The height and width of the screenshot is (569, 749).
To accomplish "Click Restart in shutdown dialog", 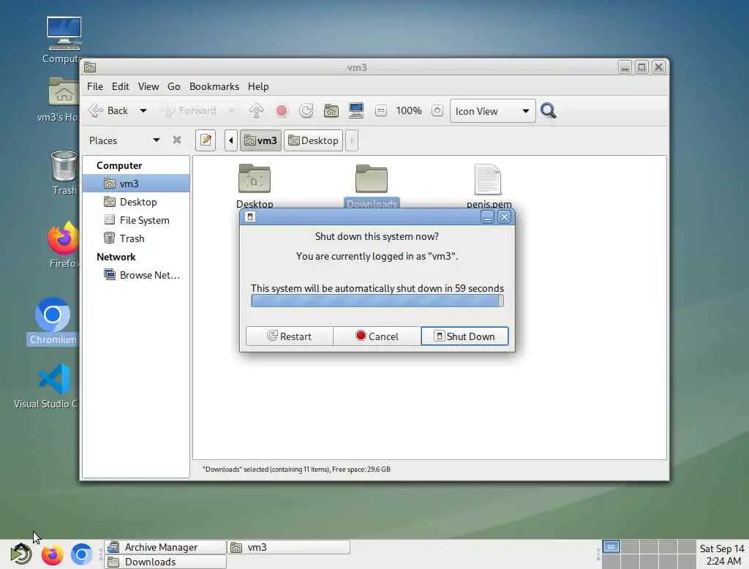I will pyautogui.click(x=290, y=336).
